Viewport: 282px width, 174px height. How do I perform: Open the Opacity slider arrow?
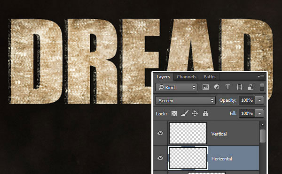click(x=259, y=100)
